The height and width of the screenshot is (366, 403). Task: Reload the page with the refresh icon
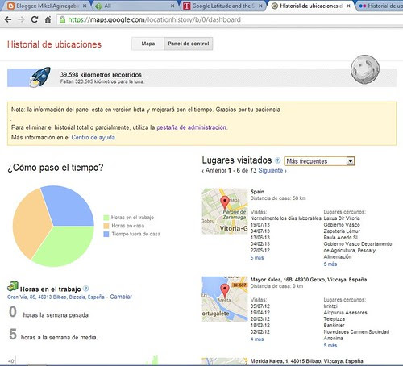(x=35, y=19)
